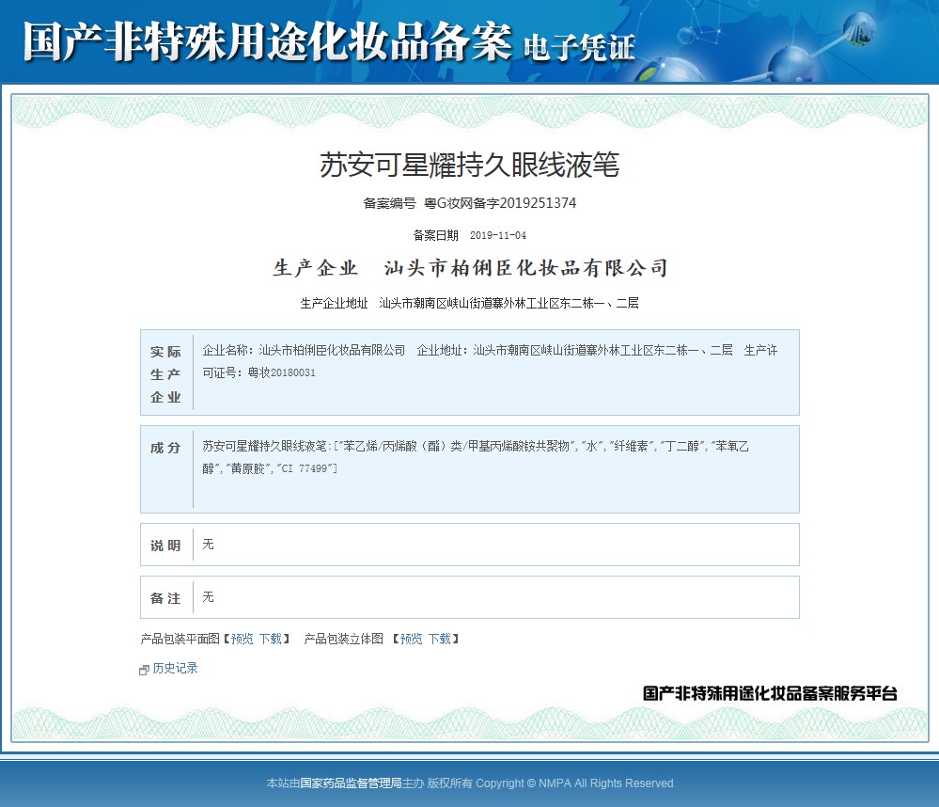
Task: Preview the 产品包装立体图 image
Action: pos(411,639)
